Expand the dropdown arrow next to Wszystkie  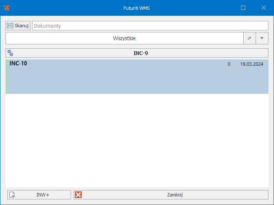tap(262, 38)
